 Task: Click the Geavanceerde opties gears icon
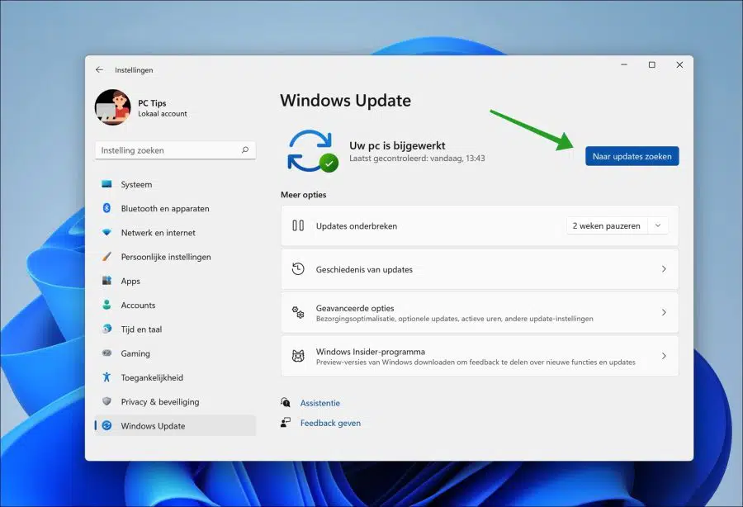298,312
